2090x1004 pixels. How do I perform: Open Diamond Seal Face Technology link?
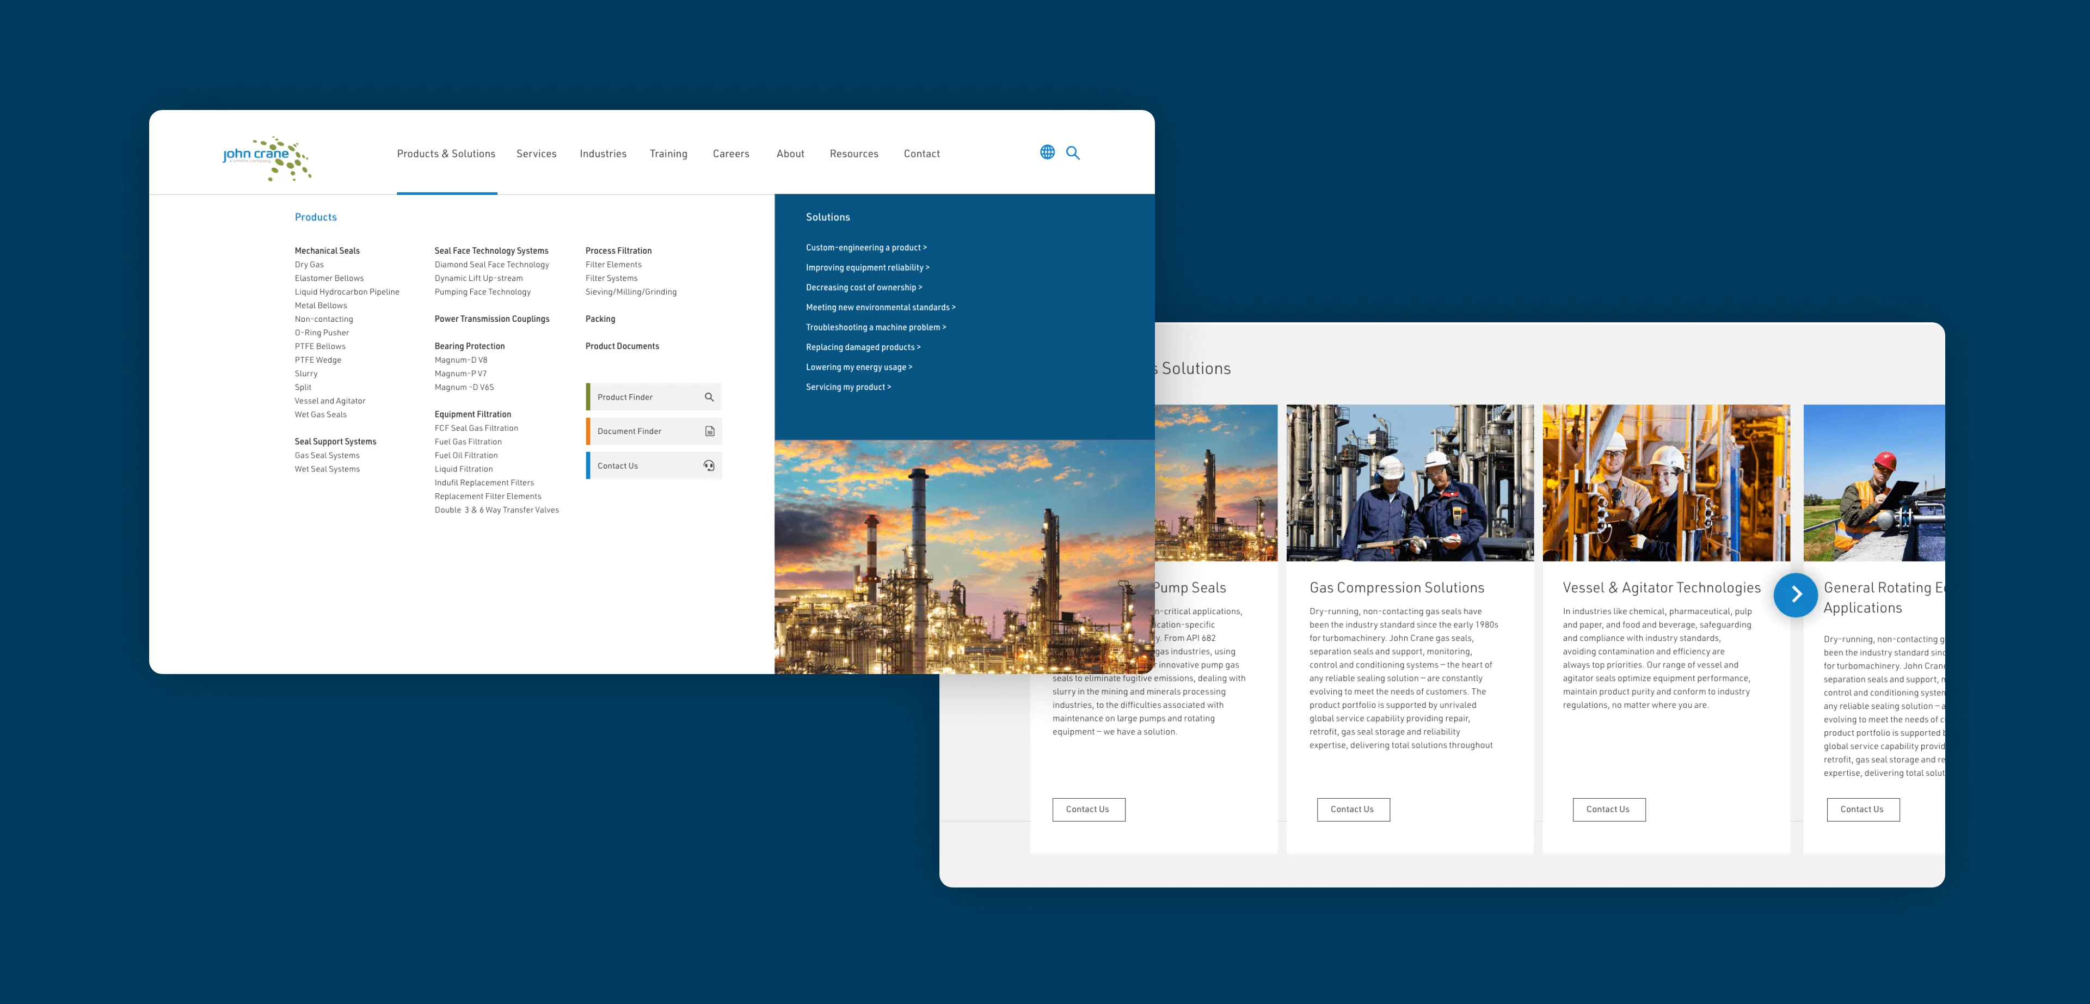click(491, 265)
